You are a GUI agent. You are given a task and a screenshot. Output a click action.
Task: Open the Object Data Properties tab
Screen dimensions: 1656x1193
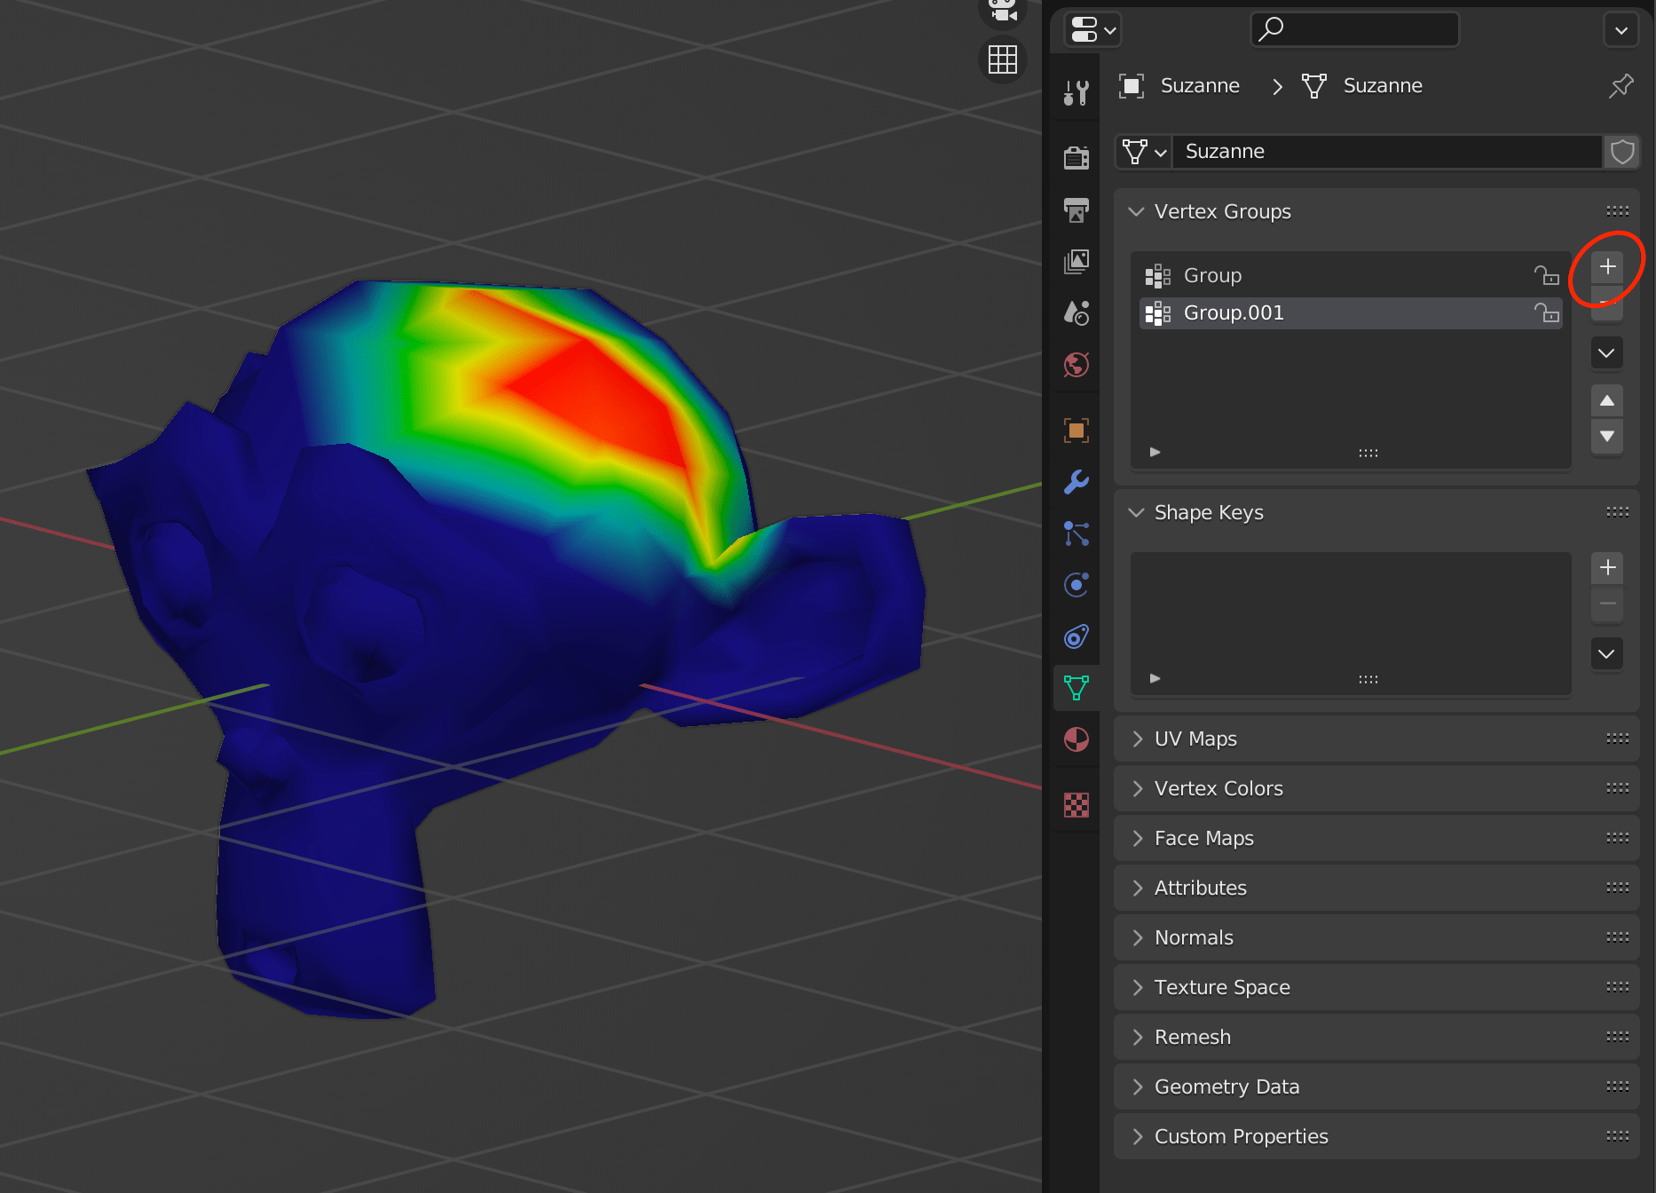1076,687
